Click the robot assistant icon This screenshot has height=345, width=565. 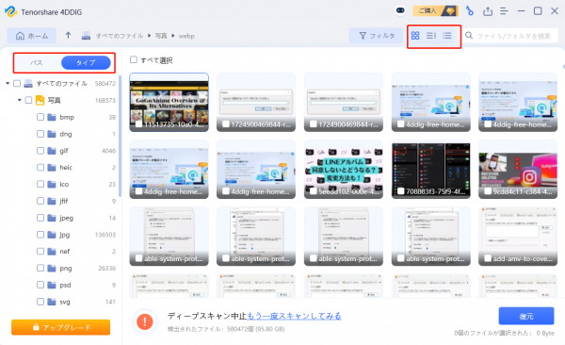(x=400, y=10)
